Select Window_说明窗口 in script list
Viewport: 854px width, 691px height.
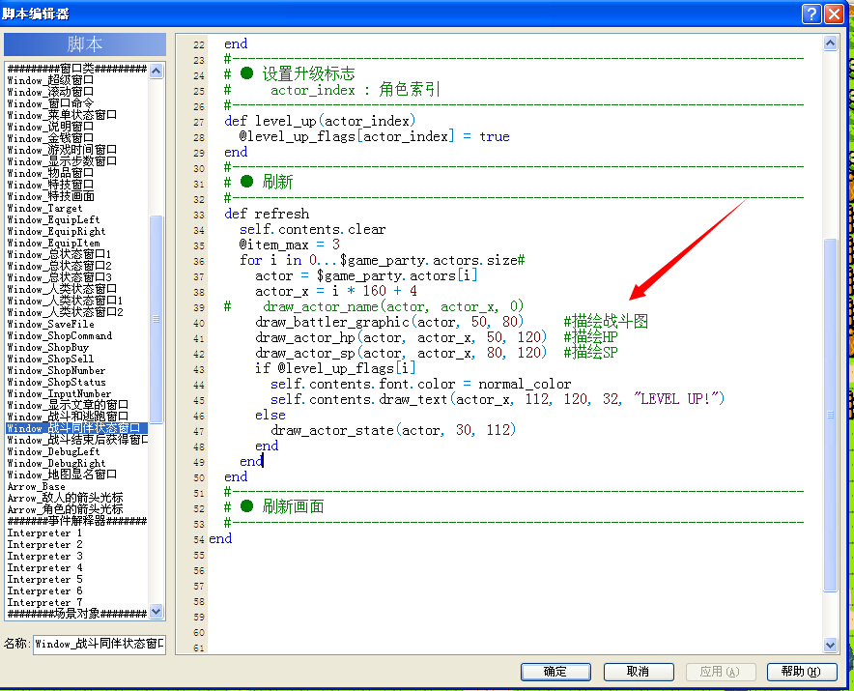(x=50, y=127)
